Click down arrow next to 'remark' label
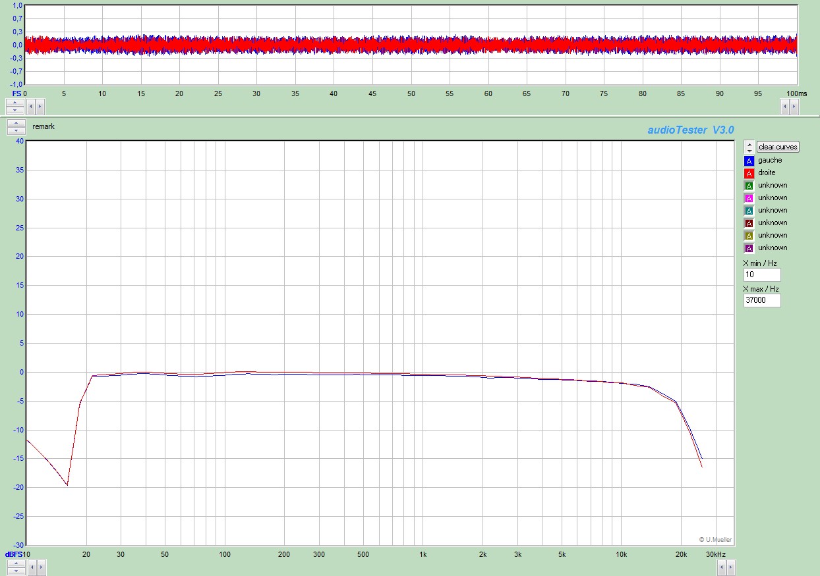The image size is (820, 576). coord(16,130)
